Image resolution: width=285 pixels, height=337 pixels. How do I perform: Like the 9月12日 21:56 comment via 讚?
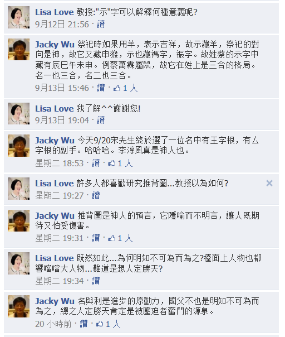[x=101, y=24]
